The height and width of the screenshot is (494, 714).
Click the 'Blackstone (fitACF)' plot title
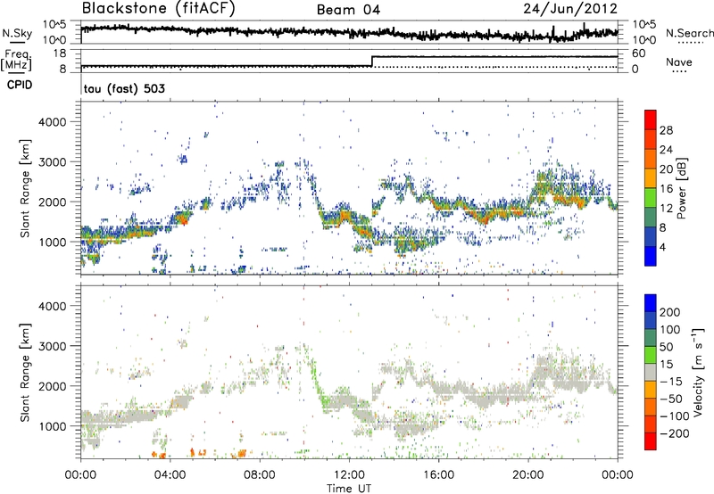[x=158, y=9]
